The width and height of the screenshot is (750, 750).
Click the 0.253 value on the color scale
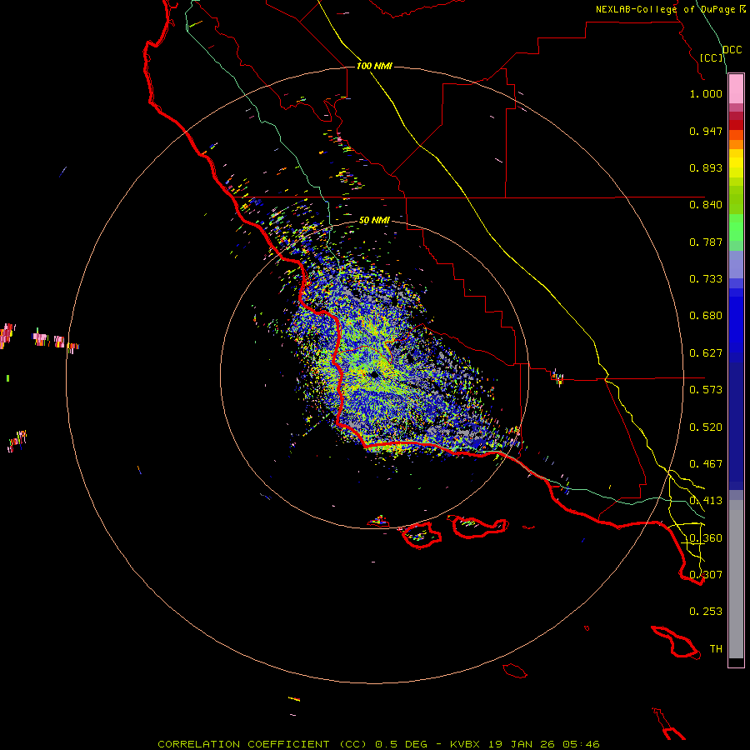pos(706,612)
